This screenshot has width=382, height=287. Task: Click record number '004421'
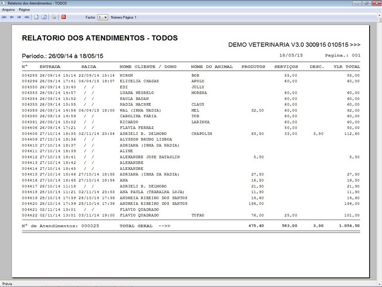pos(30,210)
